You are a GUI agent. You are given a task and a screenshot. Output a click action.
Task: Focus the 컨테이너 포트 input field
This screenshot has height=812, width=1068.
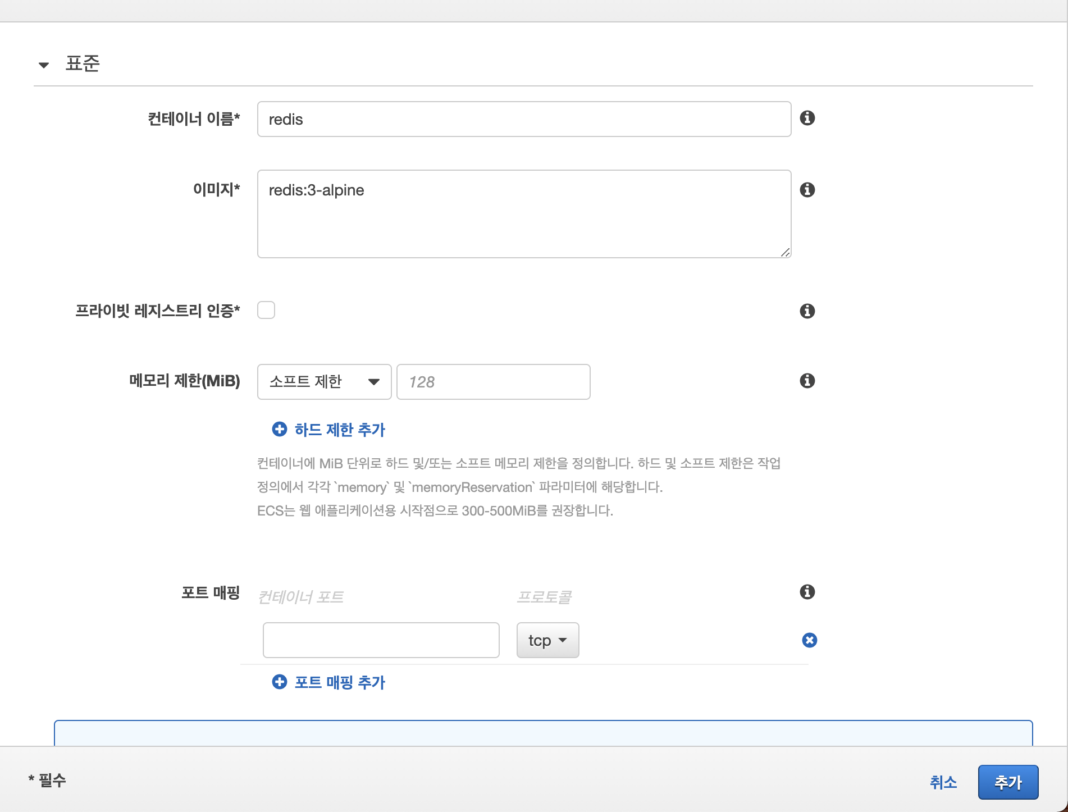point(381,640)
